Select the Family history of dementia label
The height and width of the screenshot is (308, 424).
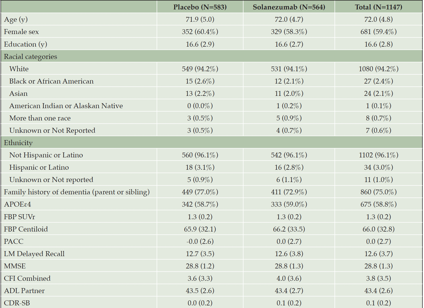pyautogui.click(x=77, y=192)
